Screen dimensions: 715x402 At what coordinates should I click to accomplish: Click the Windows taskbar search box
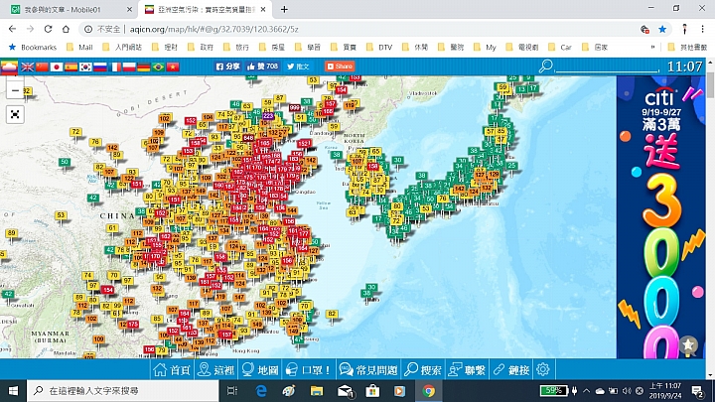click(x=123, y=391)
